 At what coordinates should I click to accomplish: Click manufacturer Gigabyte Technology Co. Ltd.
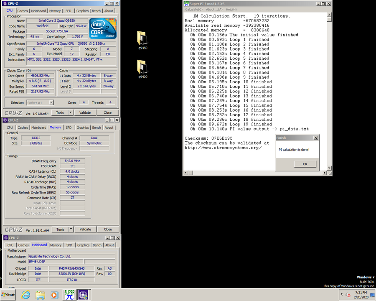click(x=72, y=256)
